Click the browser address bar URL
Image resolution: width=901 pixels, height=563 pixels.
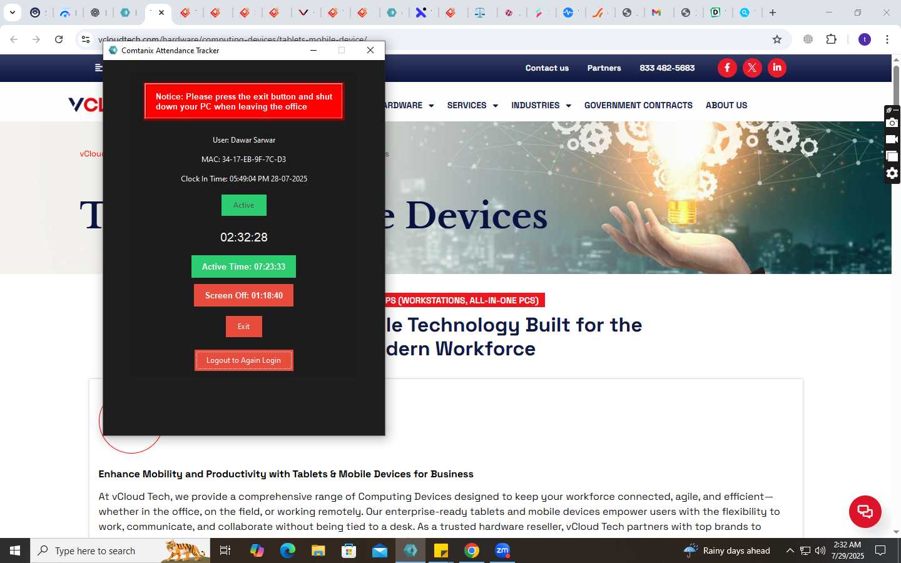[233, 39]
